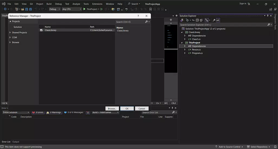Switch to the Output tab
This screenshot has height=149, width=278.
(16, 142)
